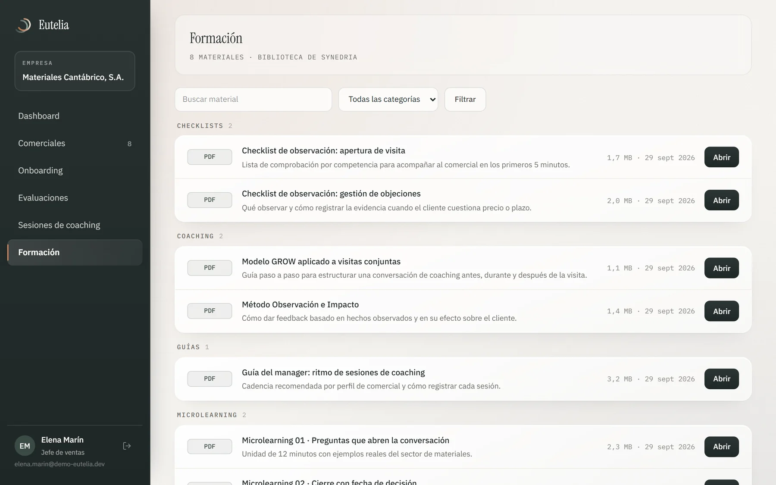Open the apertura de visita checklist with Abrir
This screenshot has height=485, width=776.
[721, 157]
